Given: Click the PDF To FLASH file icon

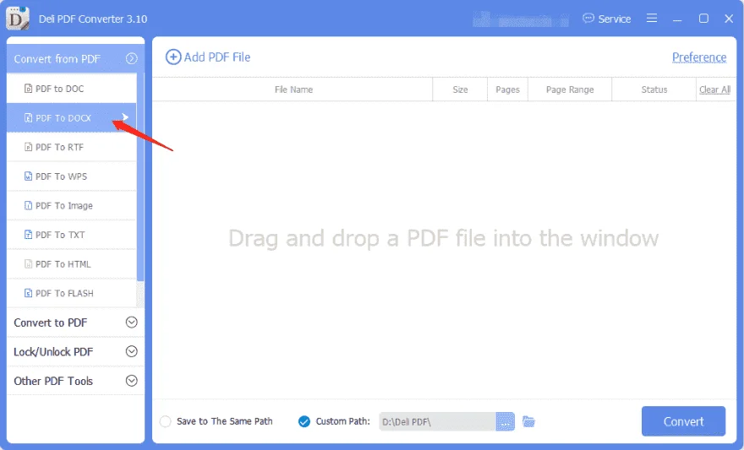Looking at the screenshot, I should pos(28,293).
